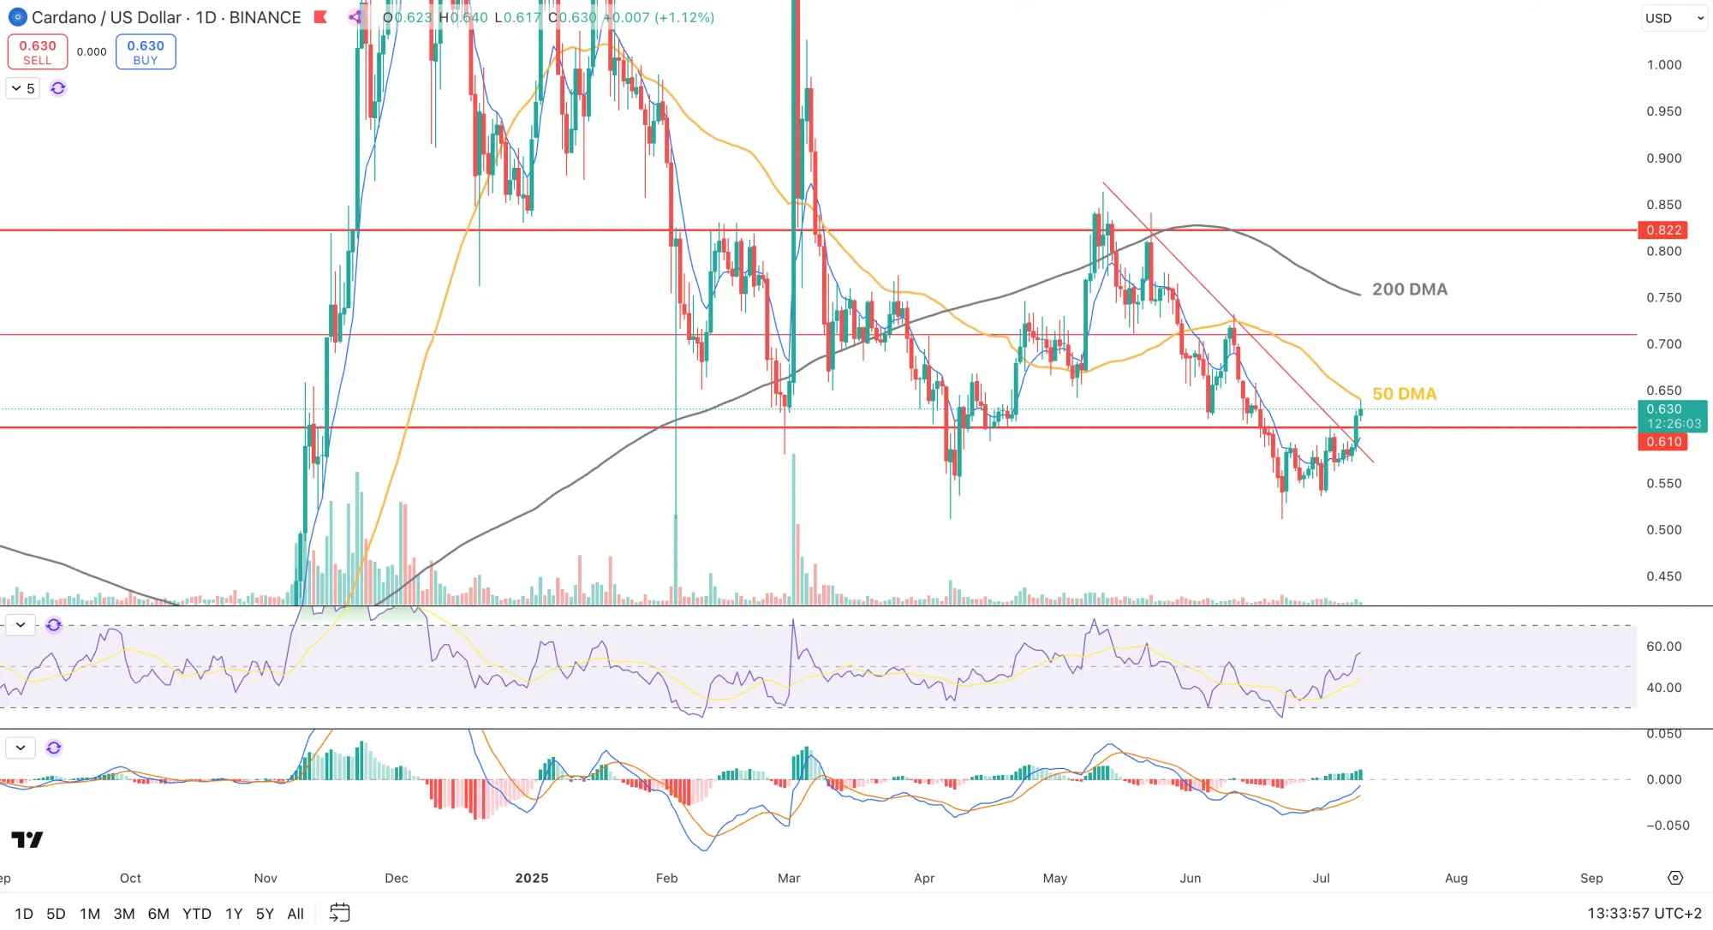Collapse the RSI pane legend chevron

pyautogui.click(x=21, y=625)
